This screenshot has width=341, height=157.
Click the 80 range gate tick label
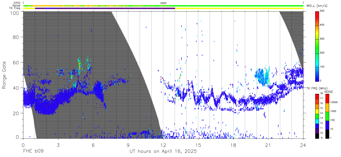tap(16, 37)
